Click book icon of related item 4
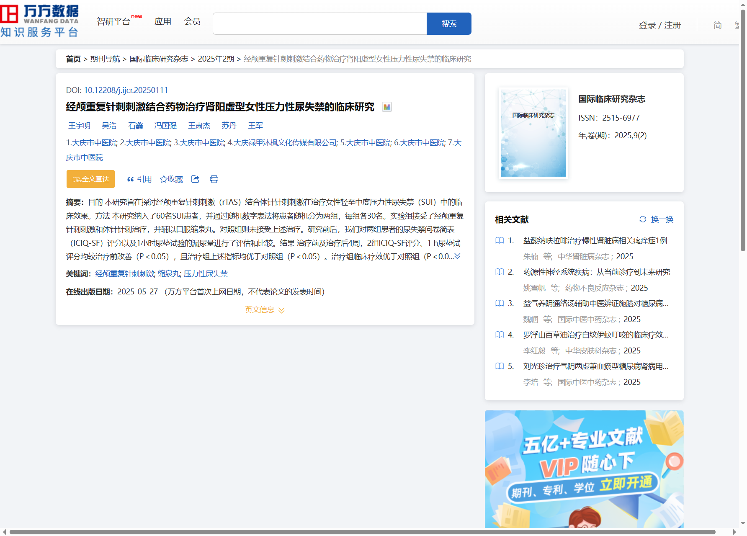This screenshot has height=536, width=747. point(500,335)
